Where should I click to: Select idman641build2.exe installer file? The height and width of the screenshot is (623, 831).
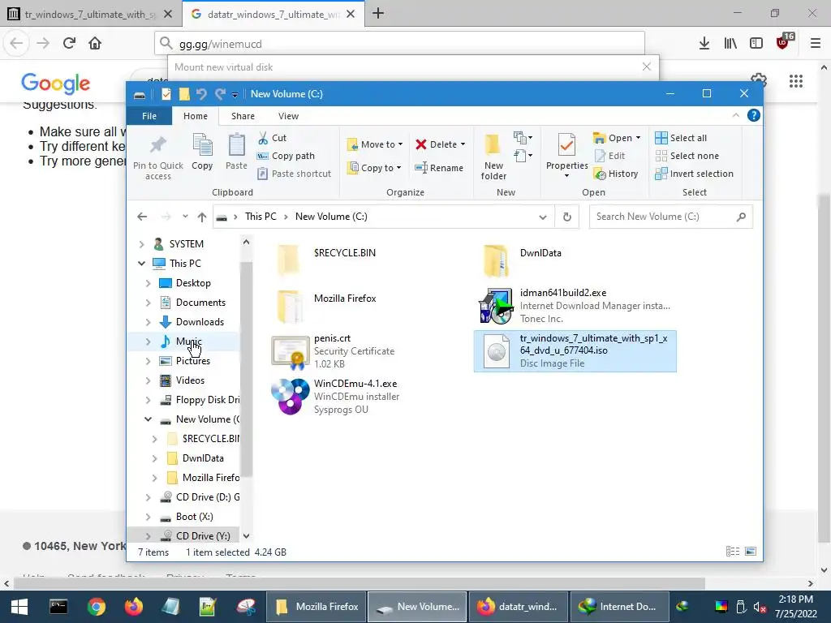click(x=575, y=306)
